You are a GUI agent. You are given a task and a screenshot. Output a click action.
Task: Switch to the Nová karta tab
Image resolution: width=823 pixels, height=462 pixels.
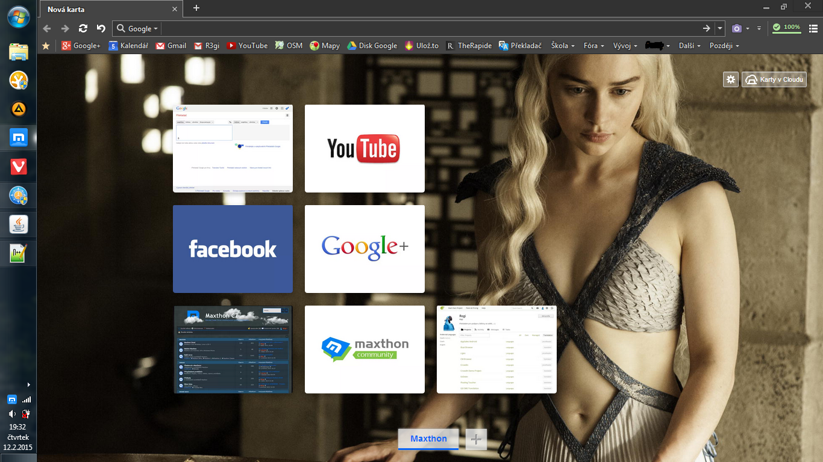(x=108, y=9)
